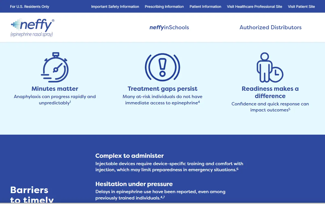Click the neffy logo
325x206 pixels.
tap(32, 28)
